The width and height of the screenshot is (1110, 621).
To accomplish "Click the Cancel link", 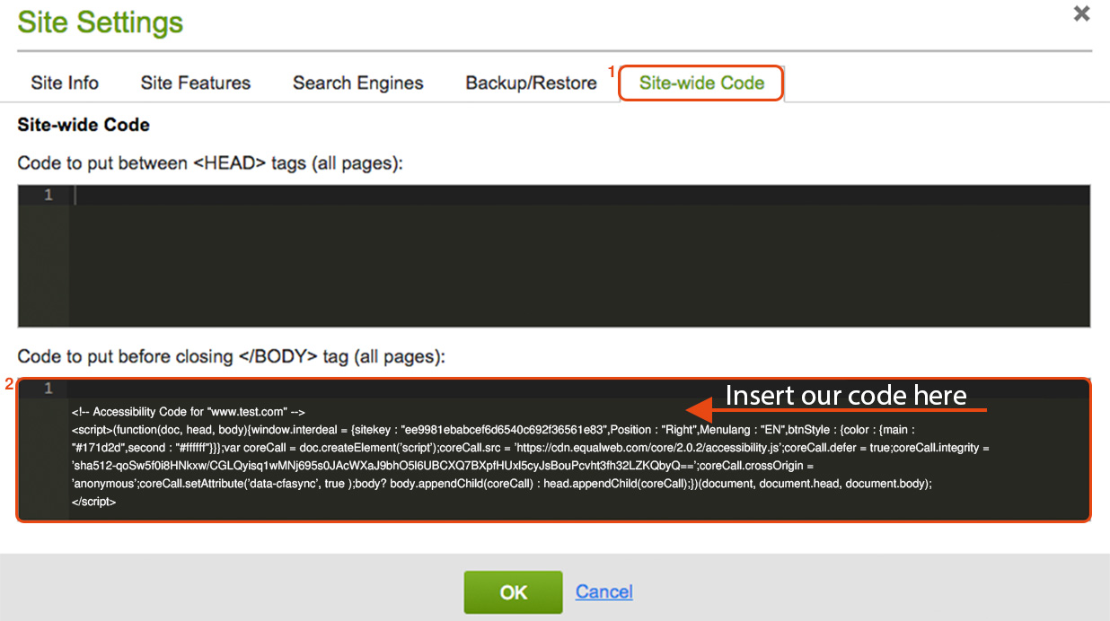I will [x=604, y=591].
